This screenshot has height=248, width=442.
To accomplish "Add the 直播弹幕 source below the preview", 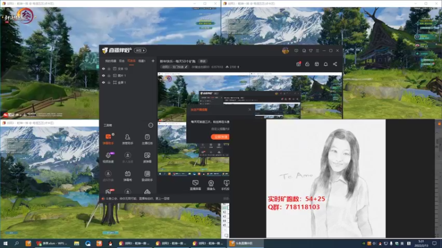I will click(x=195, y=185).
